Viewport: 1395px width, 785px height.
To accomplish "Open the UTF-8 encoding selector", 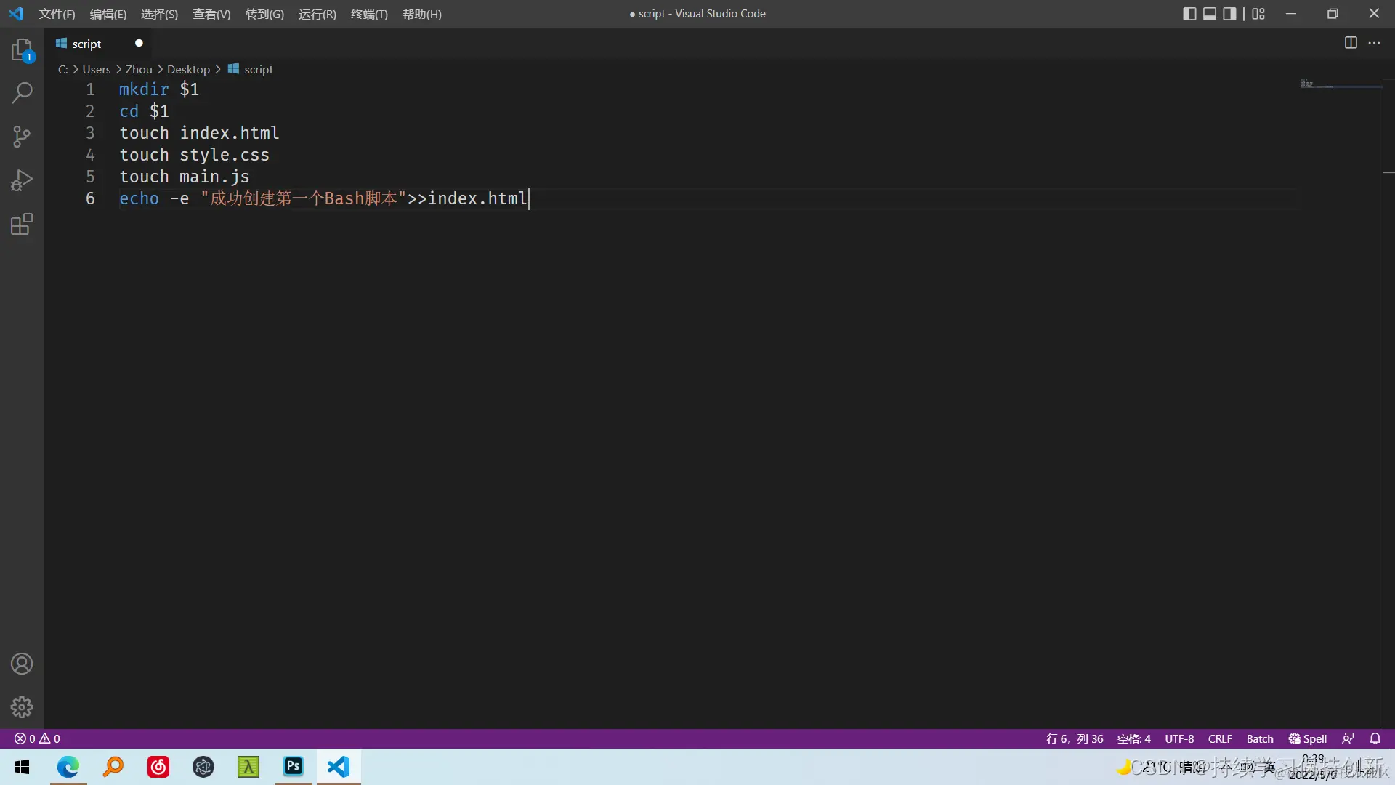I will pos(1179,738).
